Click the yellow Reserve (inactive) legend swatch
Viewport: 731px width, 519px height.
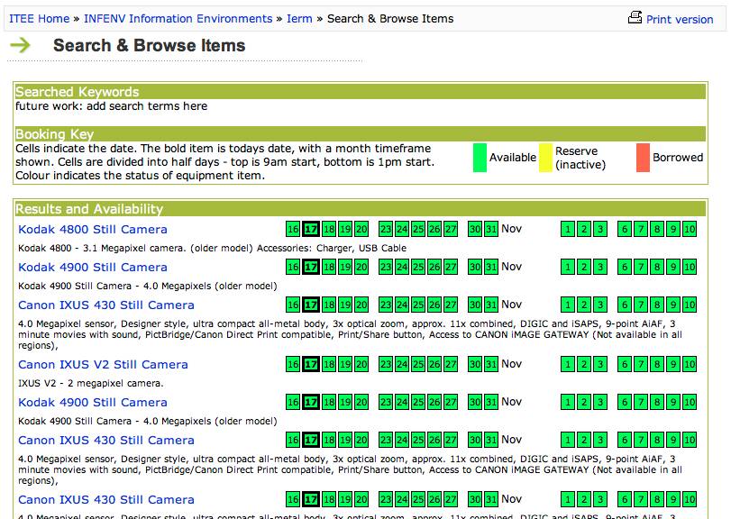pos(545,158)
